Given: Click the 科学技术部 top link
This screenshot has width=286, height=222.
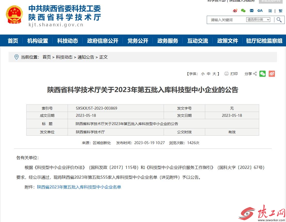Looking at the screenshot, I should click(217, 1).
